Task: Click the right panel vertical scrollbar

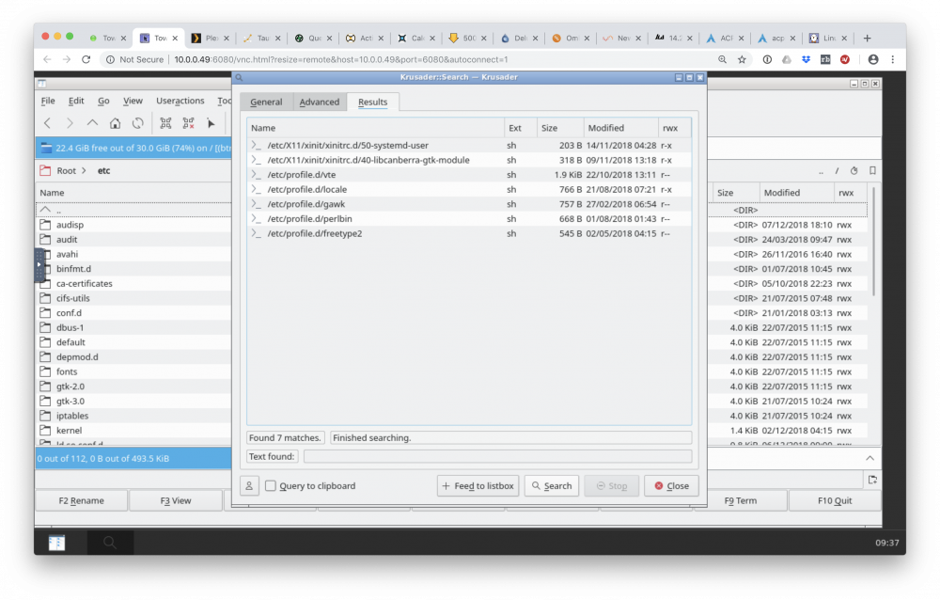Action: (873, 241)
